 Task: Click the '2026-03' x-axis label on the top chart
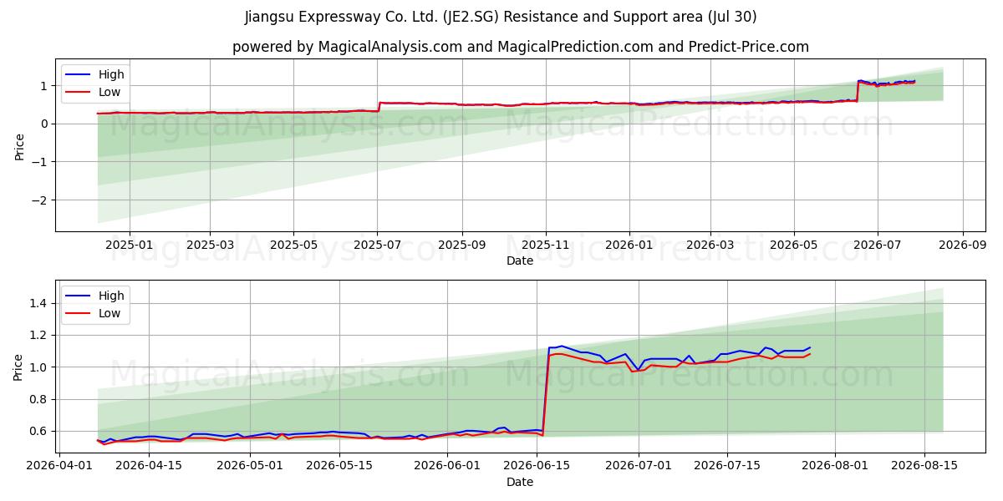(x=710, y=246)
